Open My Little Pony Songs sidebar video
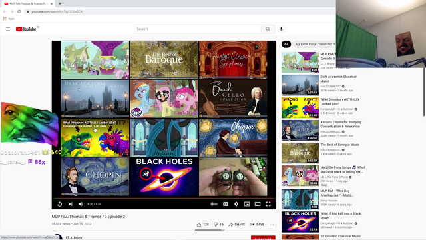The image size is (426, 240). tap(343, 169)
